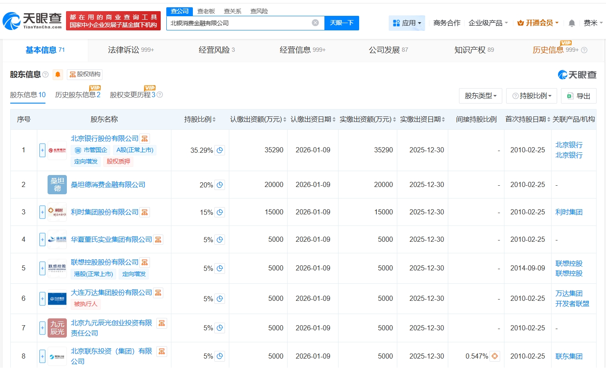Open the 桑坦德消费金融有限公司 company link
606x368 pixels.
coord(108,185)
